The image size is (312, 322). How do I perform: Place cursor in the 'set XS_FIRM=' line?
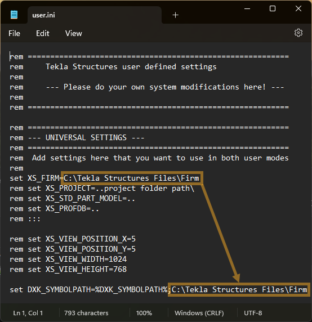(x=105, y=178)
